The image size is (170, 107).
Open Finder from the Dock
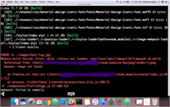pyautogui.click(x=15, y=102)
